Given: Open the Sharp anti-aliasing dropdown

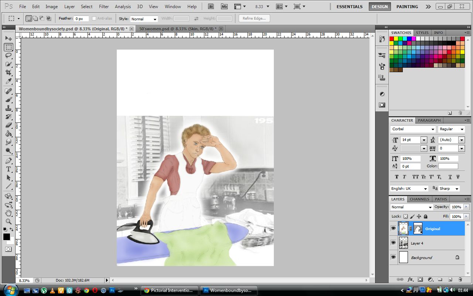Looking at the screenshot, I should pyautogui.click(x=449, y=189).
